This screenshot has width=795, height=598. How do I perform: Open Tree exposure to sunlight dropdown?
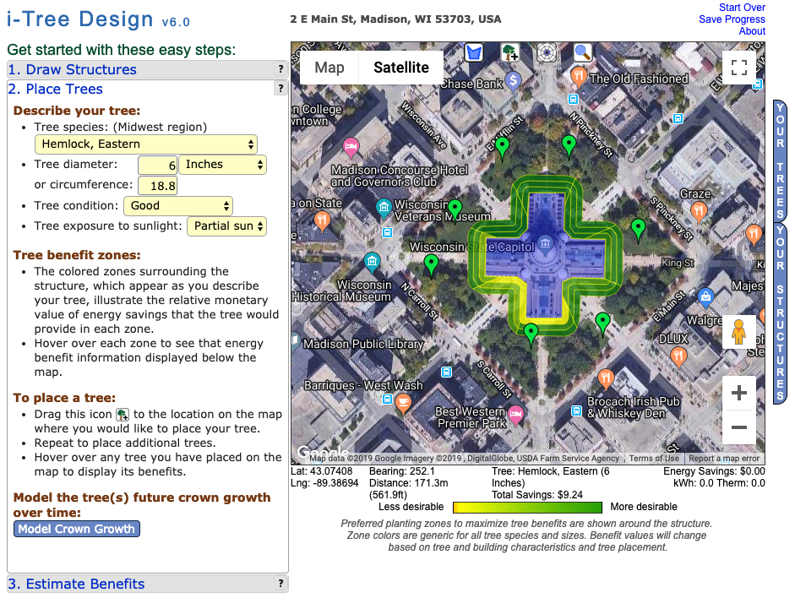[226, 226]
